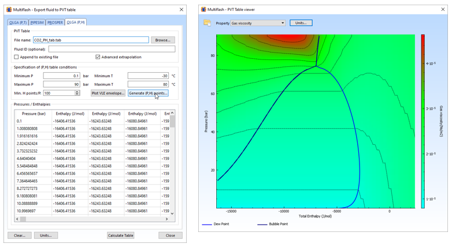The width and height of the screenshot is (452, 247).
Task: Toggle Advanced extrapolation checkbox
Action: click(98, 57)
